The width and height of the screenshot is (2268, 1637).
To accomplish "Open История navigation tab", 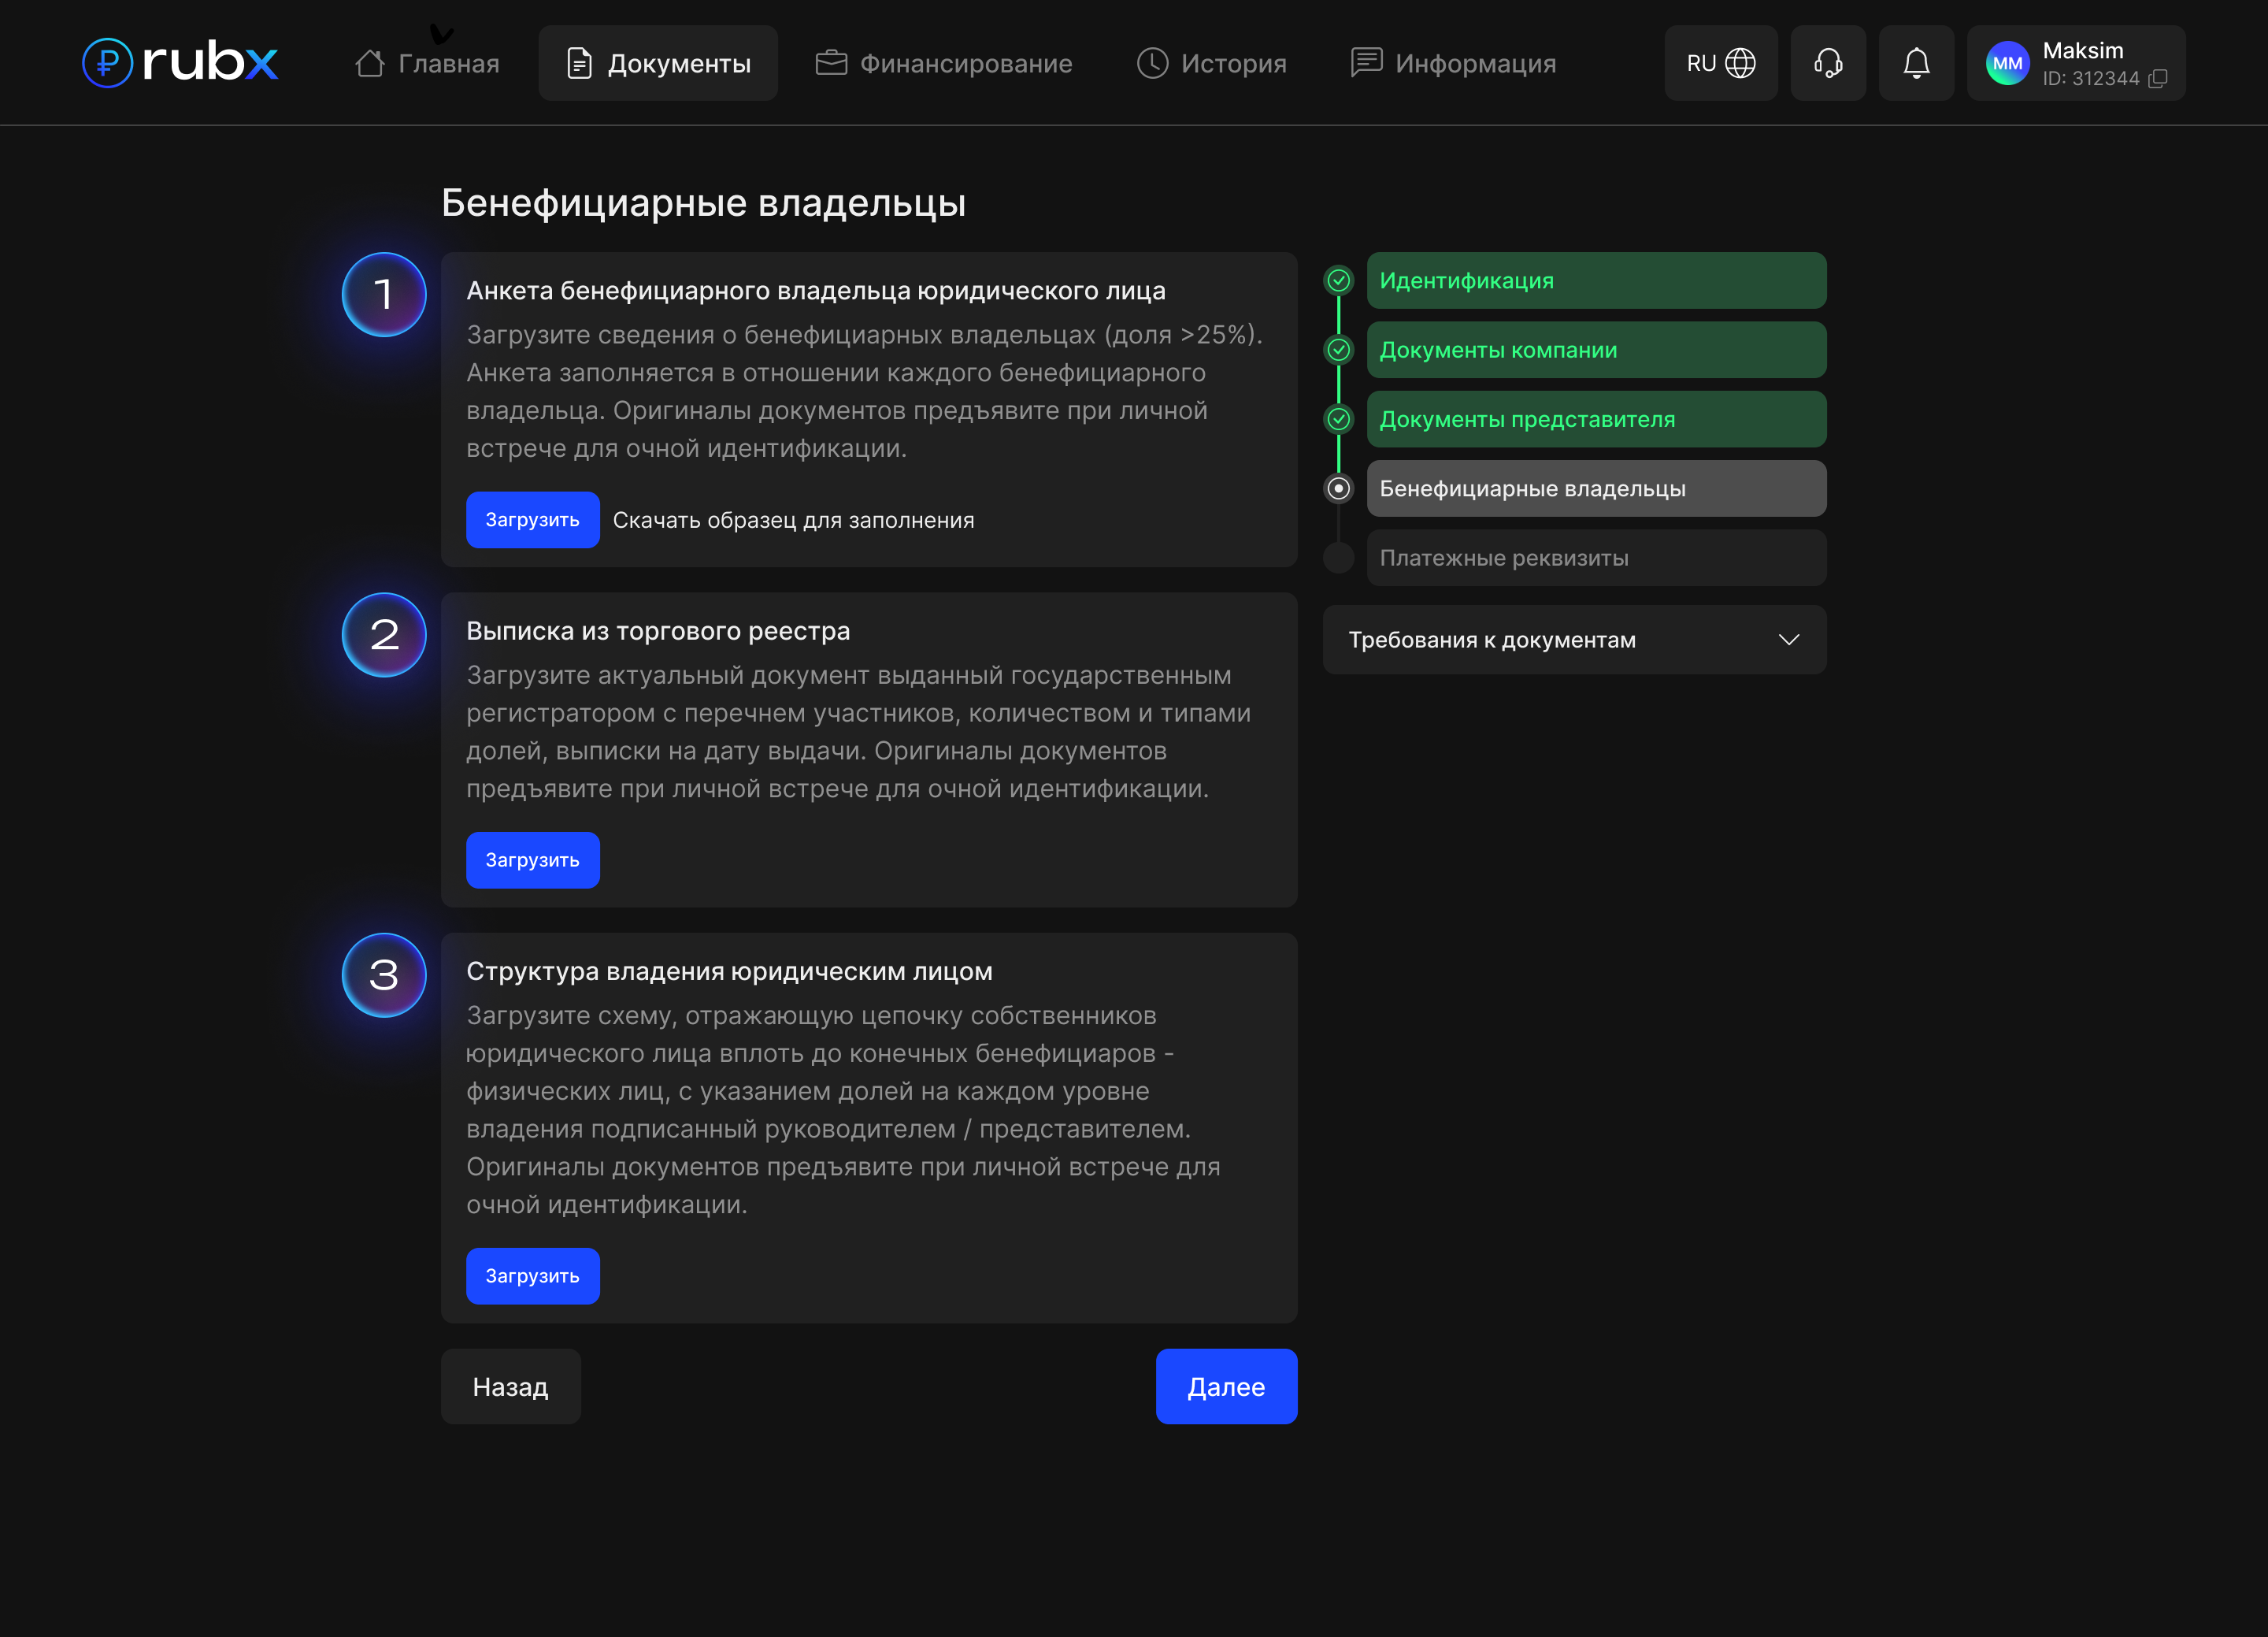I will click(x=1211, y=63).
